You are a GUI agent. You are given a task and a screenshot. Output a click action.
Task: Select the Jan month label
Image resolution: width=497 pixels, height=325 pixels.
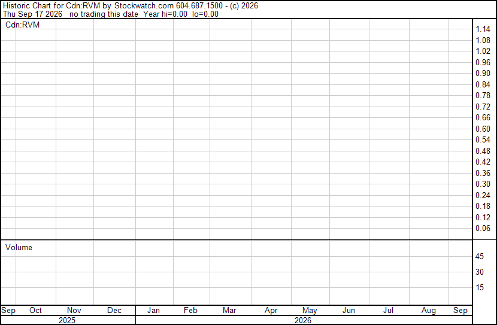point(153,310)
